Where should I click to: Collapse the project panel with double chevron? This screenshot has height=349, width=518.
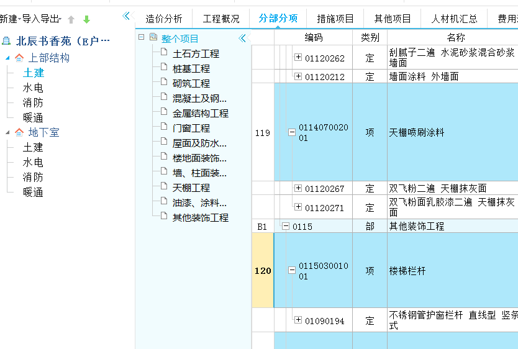point(125,16)
